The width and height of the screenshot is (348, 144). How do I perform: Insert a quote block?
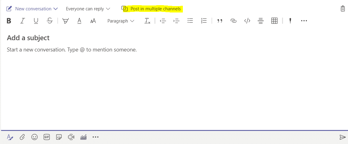(220, 21)
